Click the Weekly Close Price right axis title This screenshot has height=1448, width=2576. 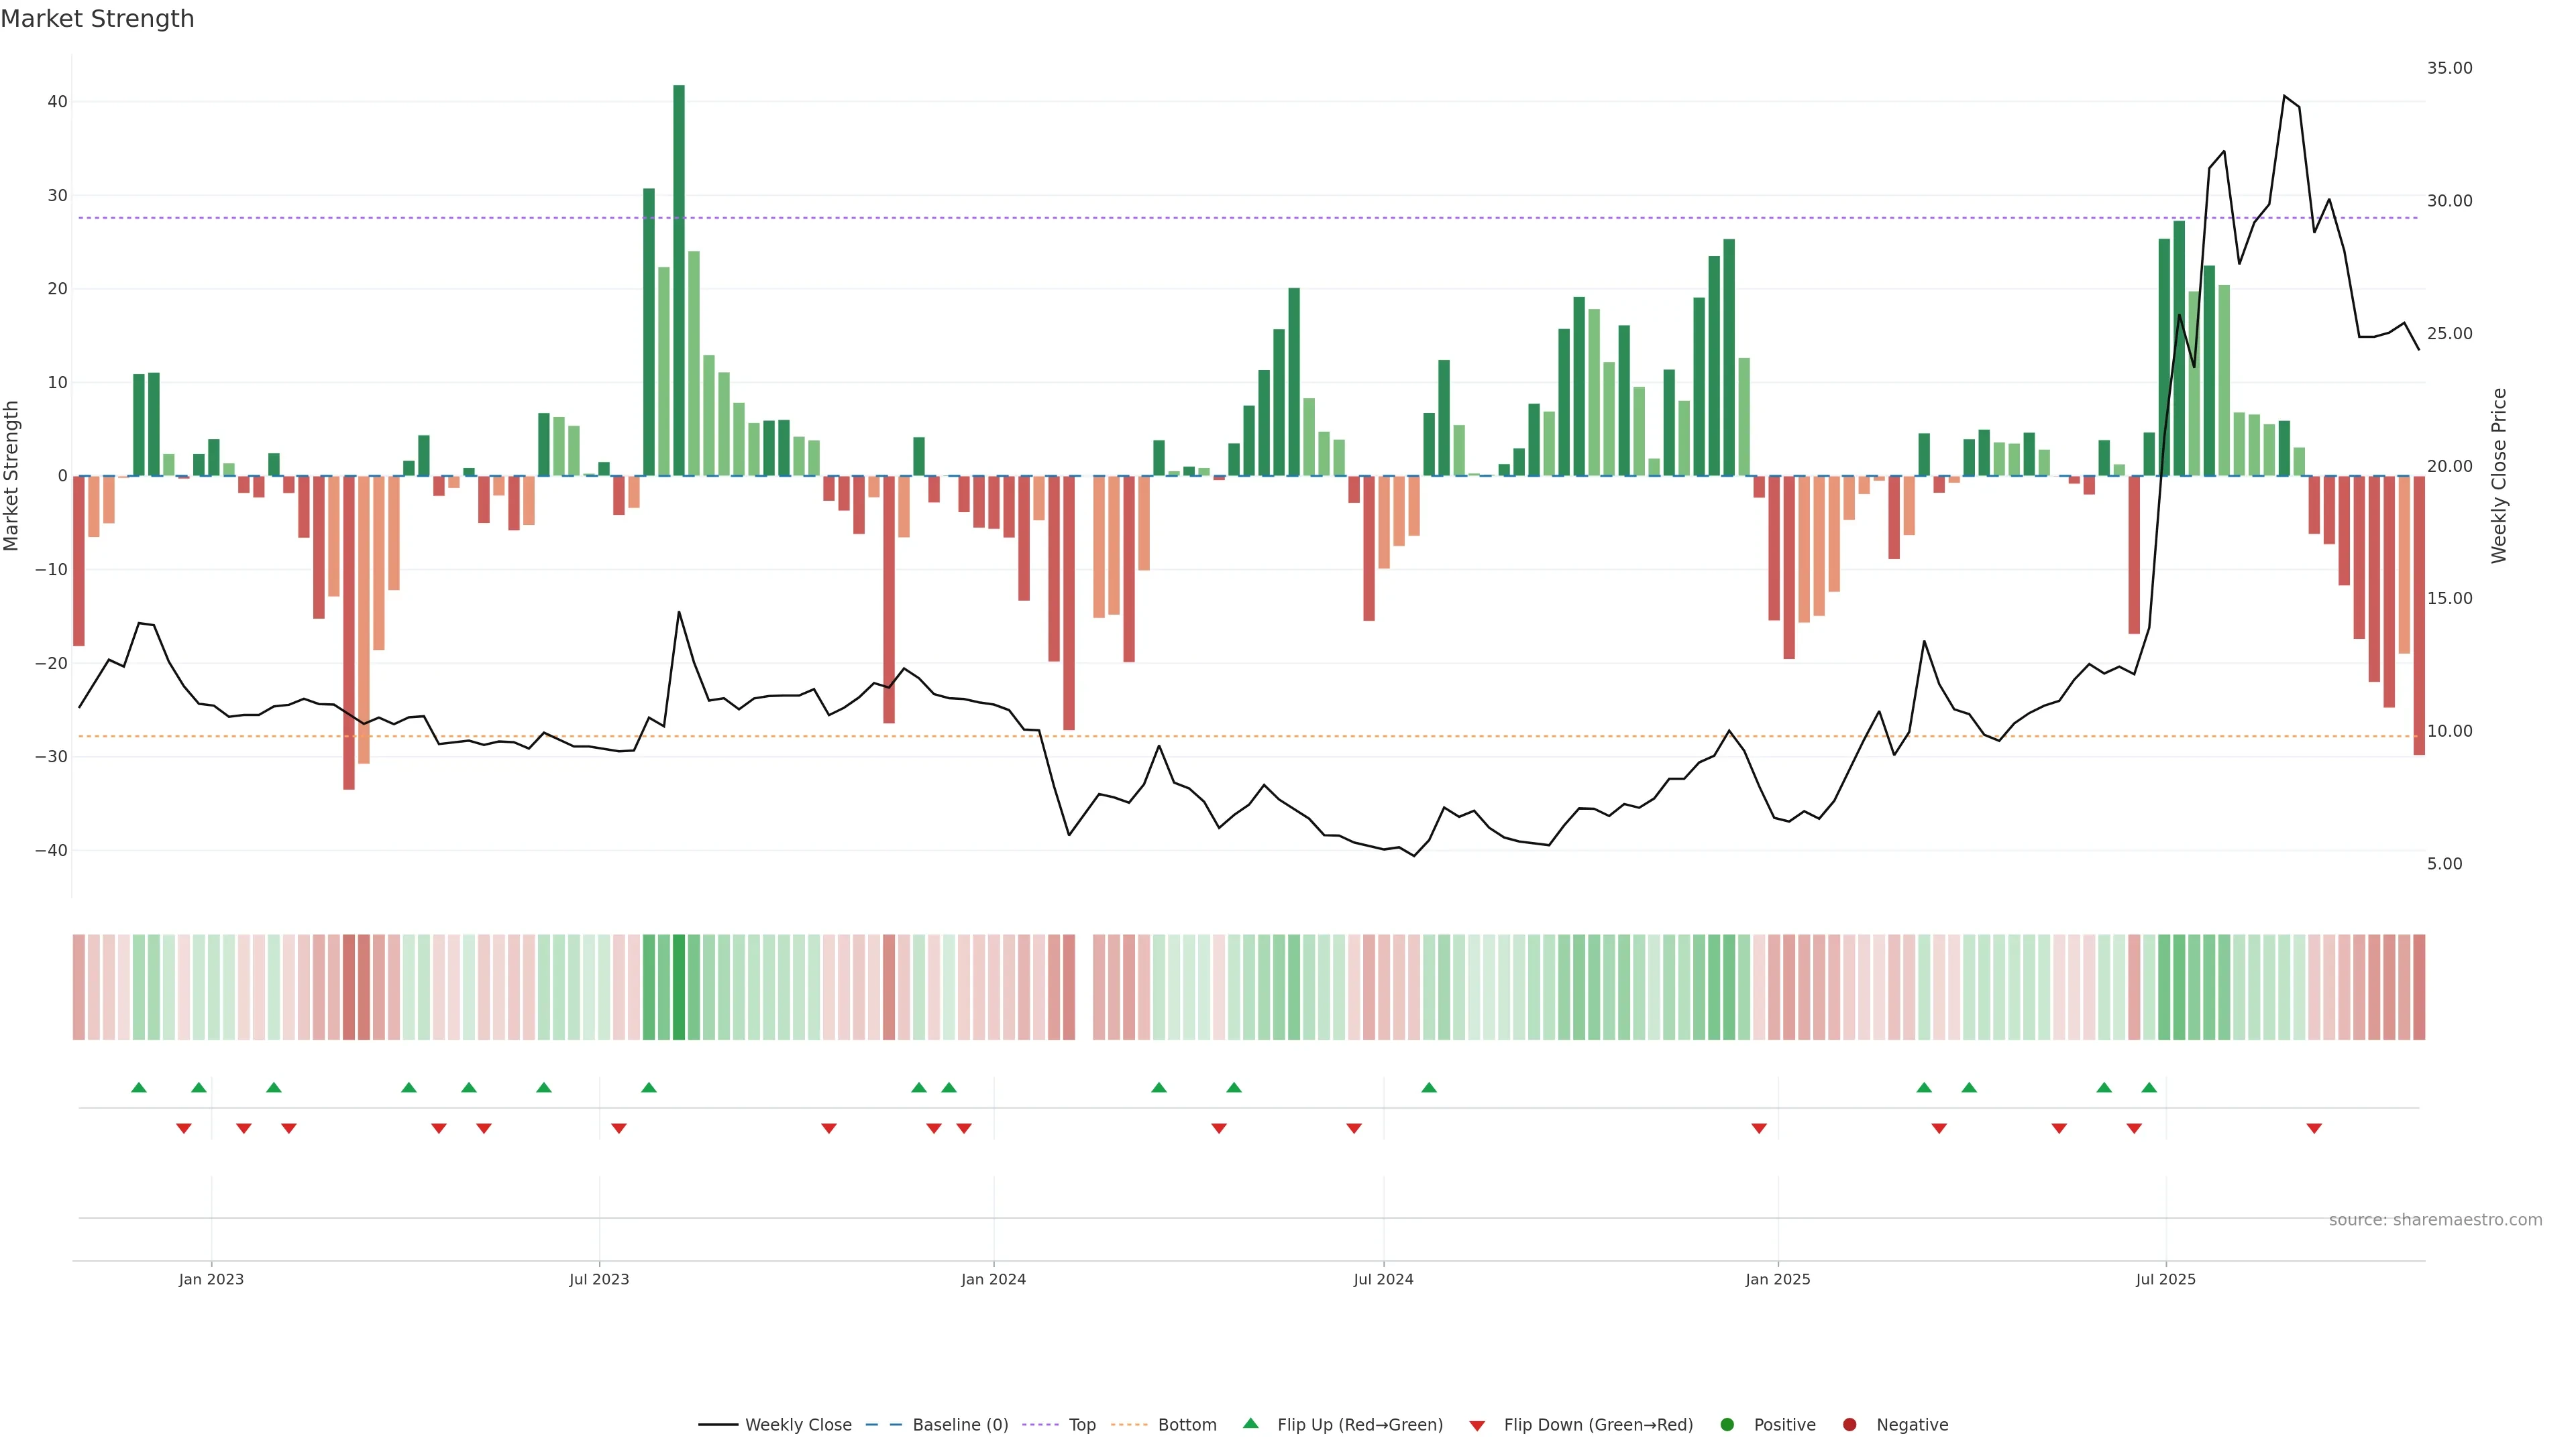(x=2499, y=476)
